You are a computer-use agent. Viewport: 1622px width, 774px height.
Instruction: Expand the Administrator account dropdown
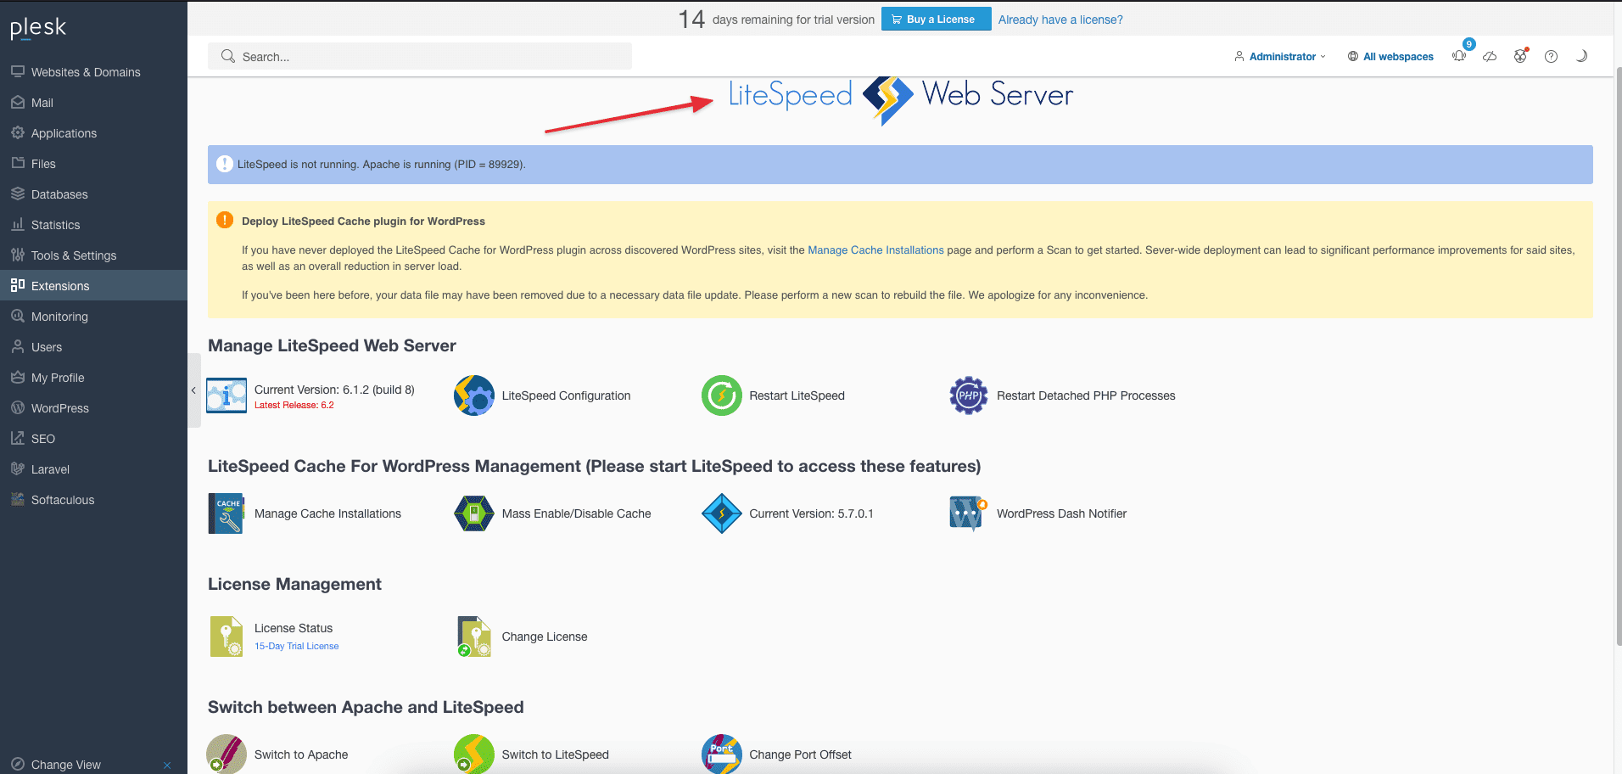1280,57
